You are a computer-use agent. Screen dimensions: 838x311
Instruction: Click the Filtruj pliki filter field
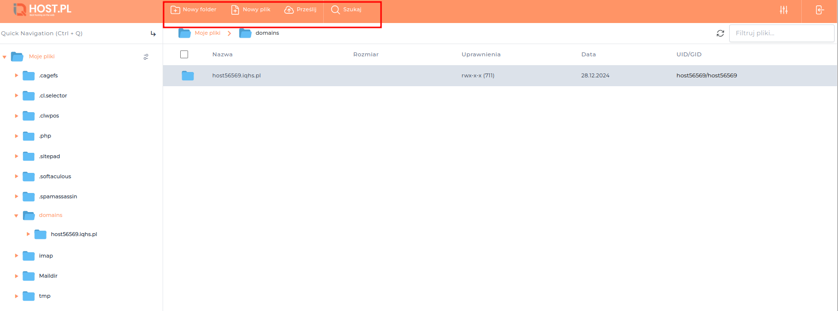781,33
